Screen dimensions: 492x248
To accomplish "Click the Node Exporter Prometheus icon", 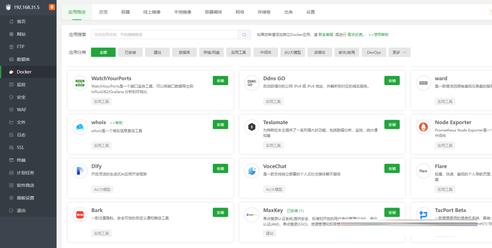I will tap(423, 127).
